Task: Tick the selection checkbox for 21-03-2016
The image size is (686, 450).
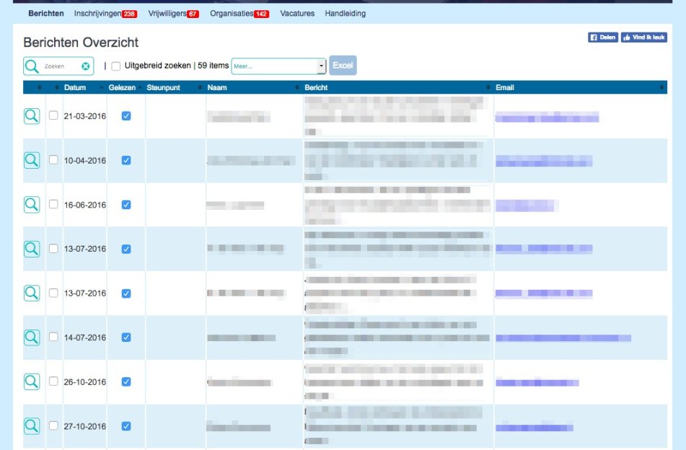Action: [53, 115]
